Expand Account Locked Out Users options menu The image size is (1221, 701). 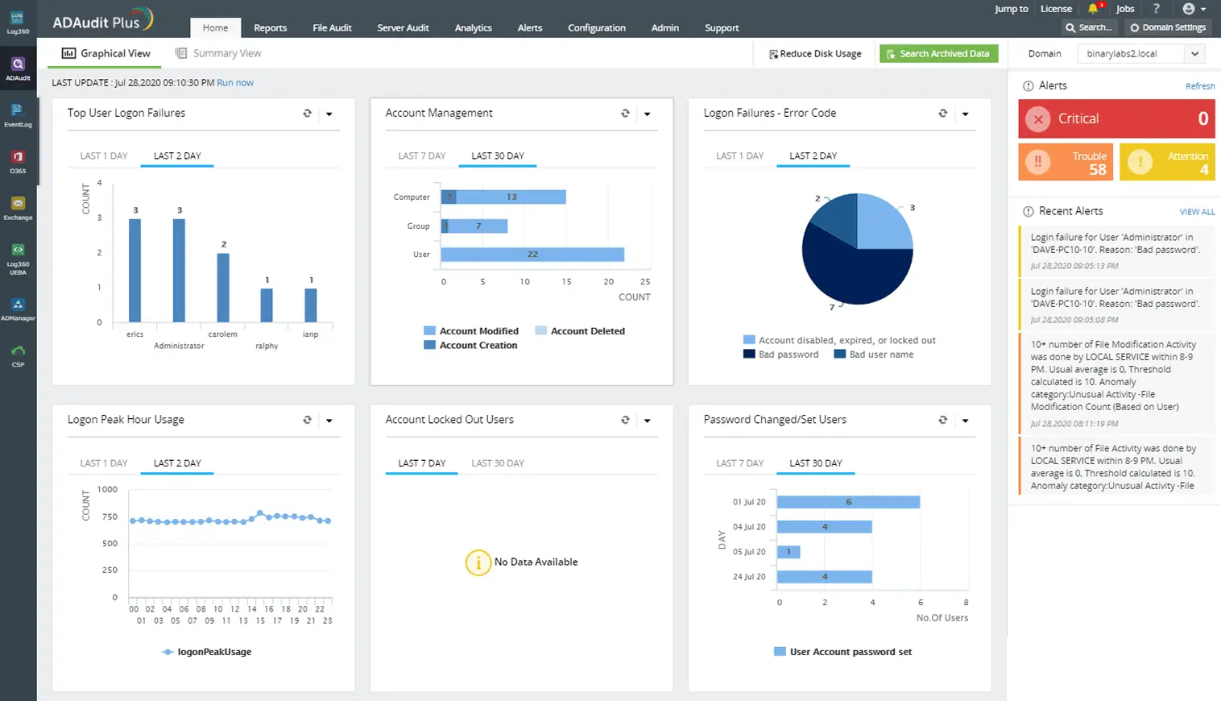[648, 421]
